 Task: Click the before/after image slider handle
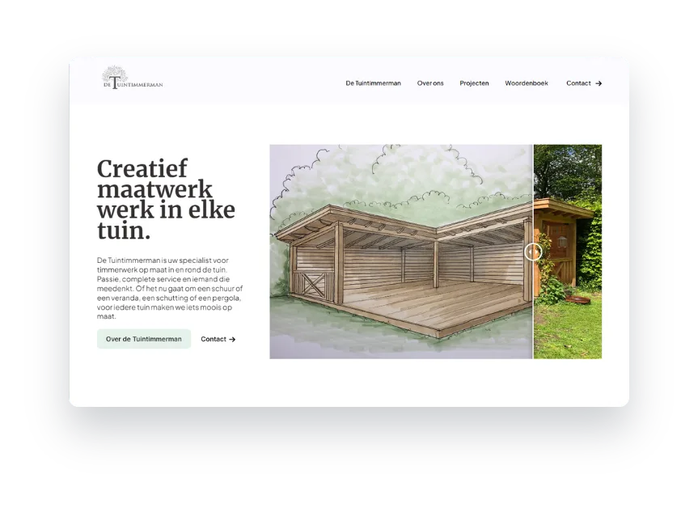point(533,252)
